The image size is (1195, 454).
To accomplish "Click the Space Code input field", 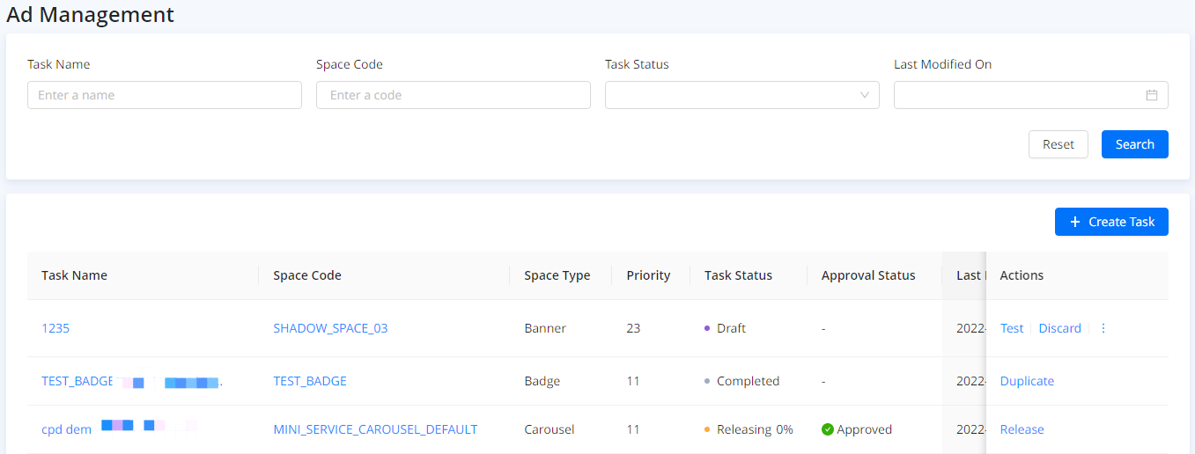I will point(453,95).
